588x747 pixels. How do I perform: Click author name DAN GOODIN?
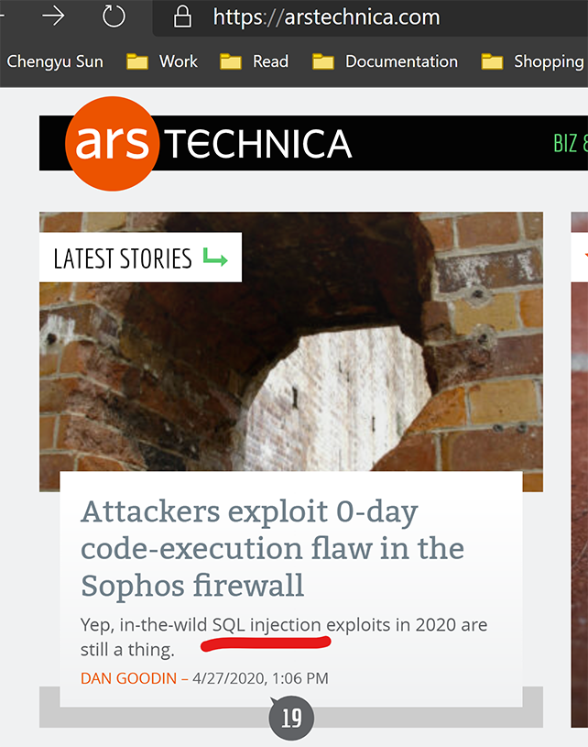tap(128, 678)
